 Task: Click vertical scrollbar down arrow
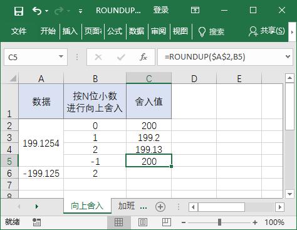pyautogui.click(x=289, y=194)
